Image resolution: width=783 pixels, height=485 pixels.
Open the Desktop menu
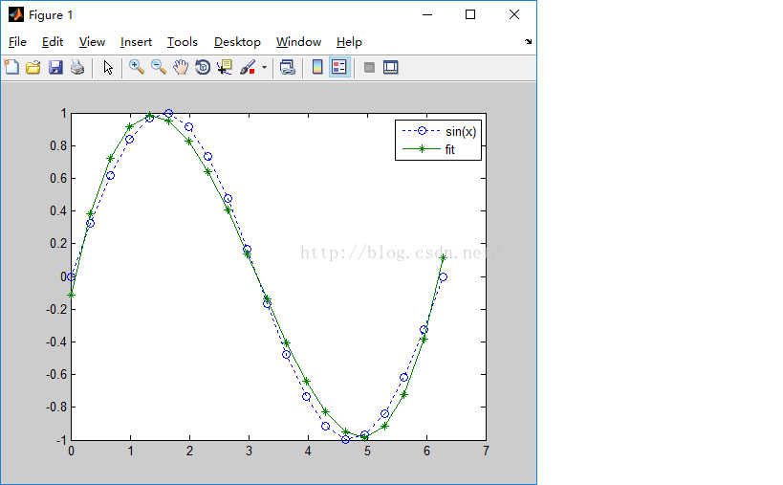tap(237, 42)
